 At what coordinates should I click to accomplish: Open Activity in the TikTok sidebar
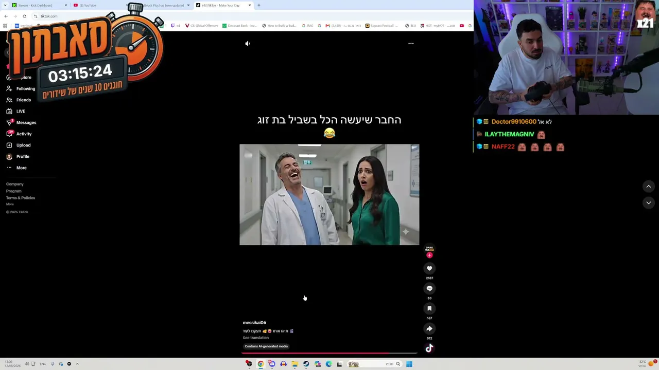(24, 134)
